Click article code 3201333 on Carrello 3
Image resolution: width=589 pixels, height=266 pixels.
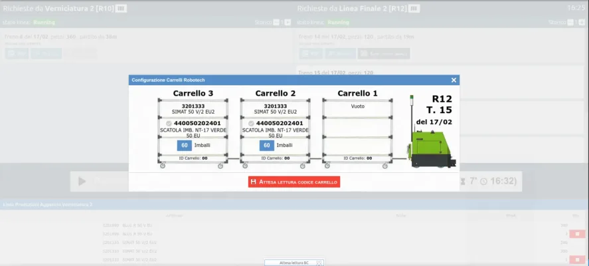coord(193,106)
